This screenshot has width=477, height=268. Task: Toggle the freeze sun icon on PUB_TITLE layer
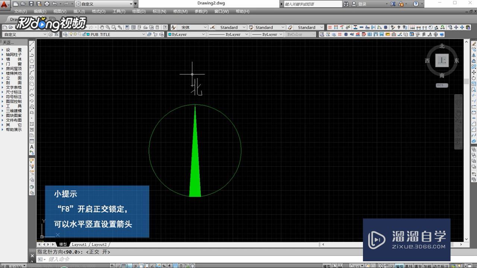tap(75, 34)
